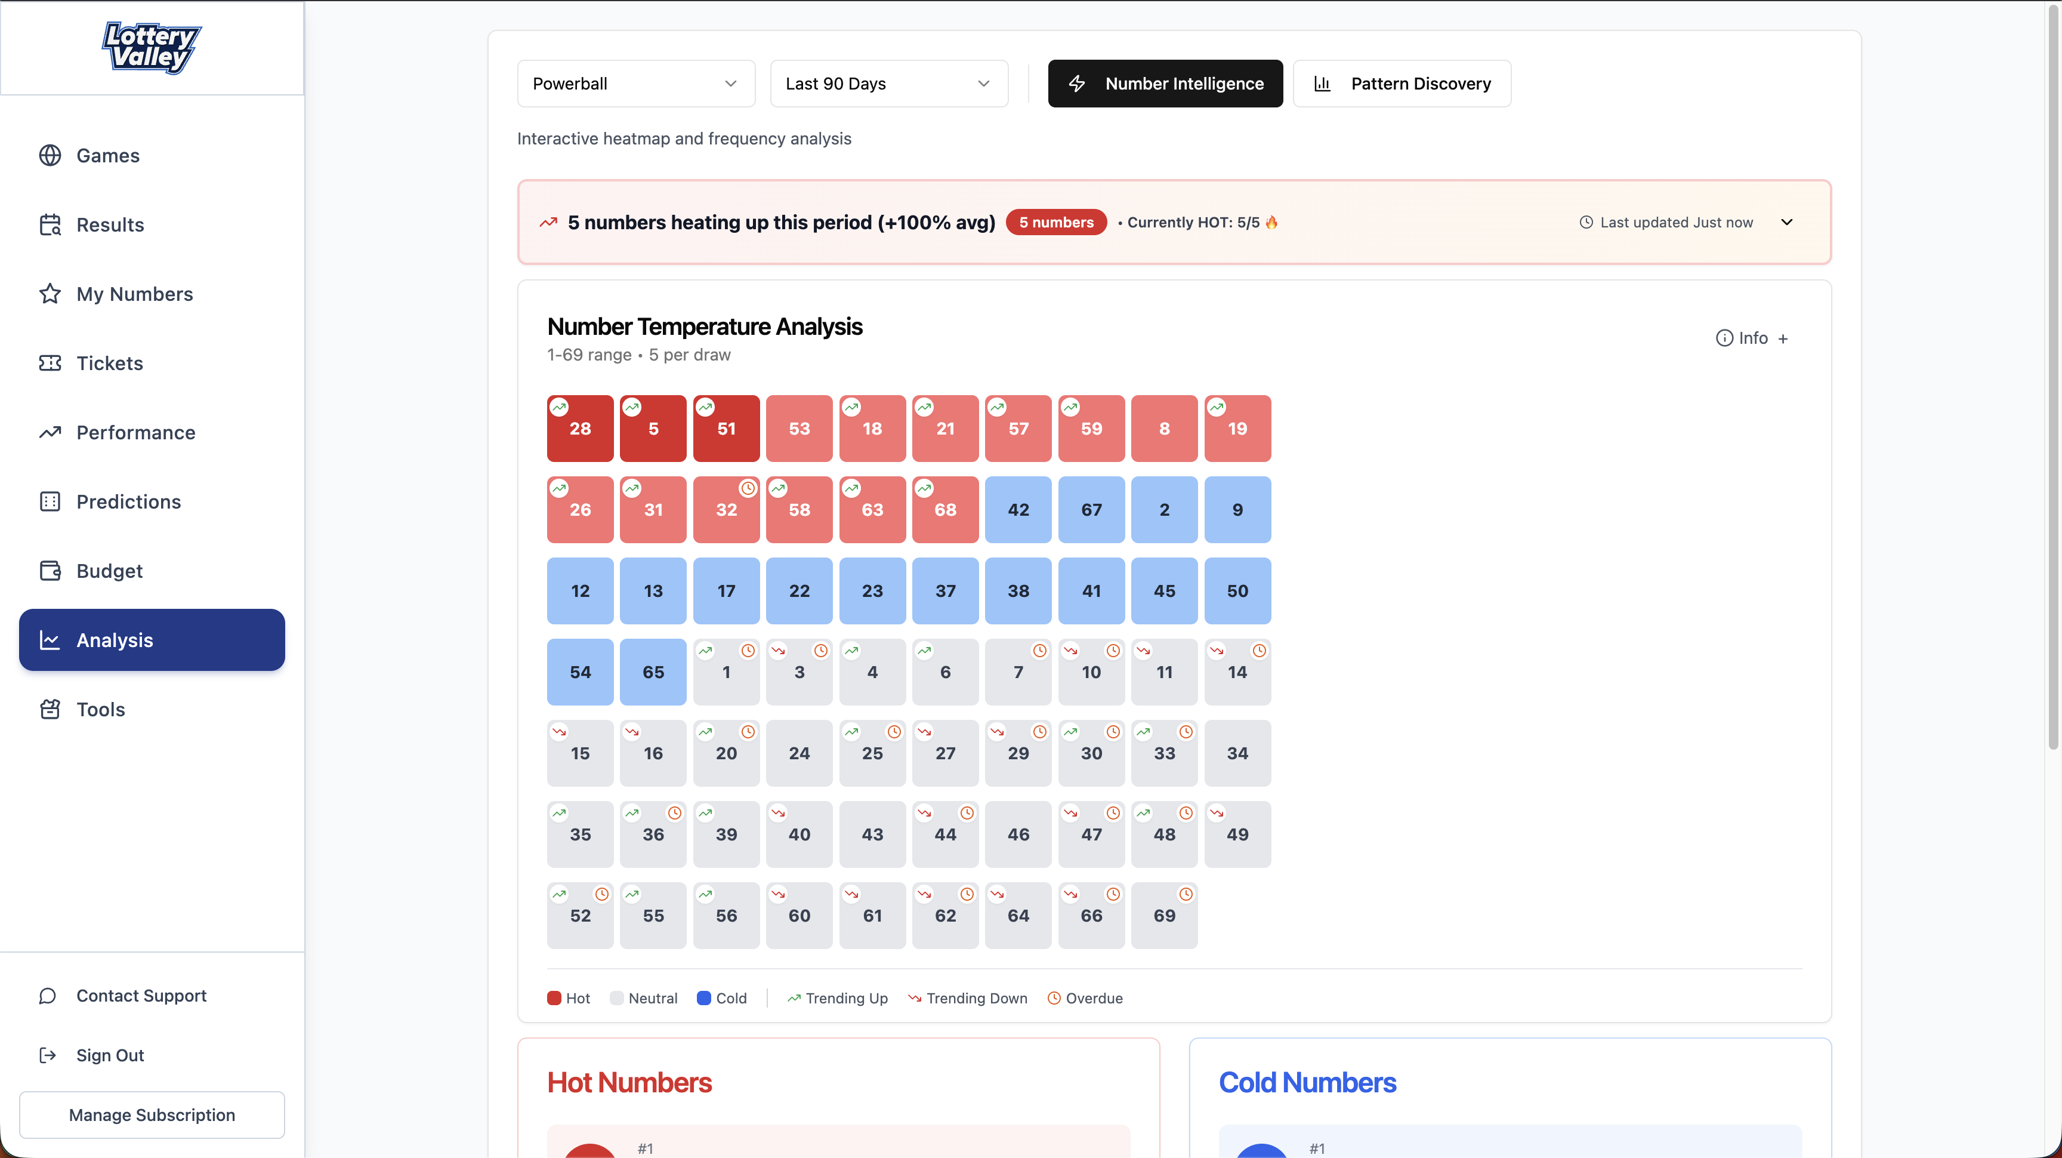Viewport: 2062px width, 1158px height.
Task: Click the Info circle icon
Action: 1724,337
